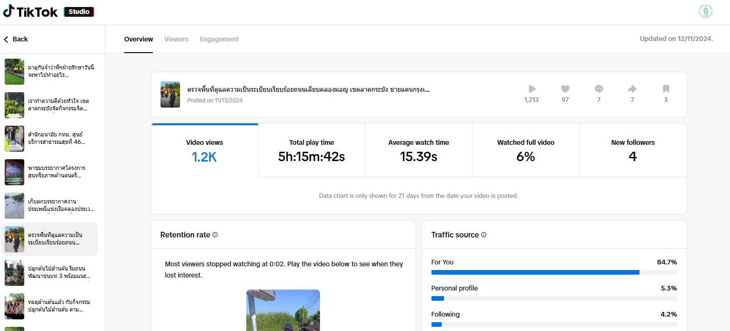Select the Watched full video card
This screenshot has height=331, width=730.
526,151
